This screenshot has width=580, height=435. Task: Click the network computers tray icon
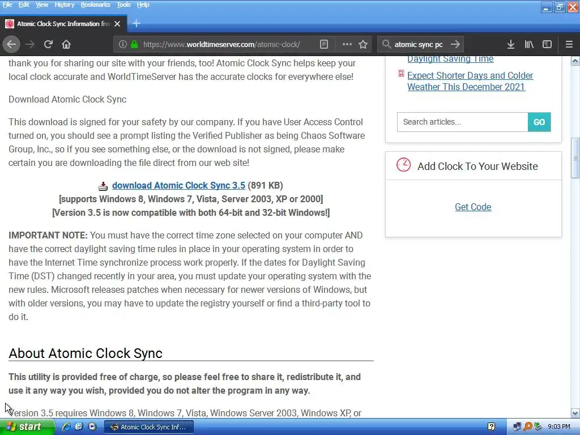tap(517, 427)
